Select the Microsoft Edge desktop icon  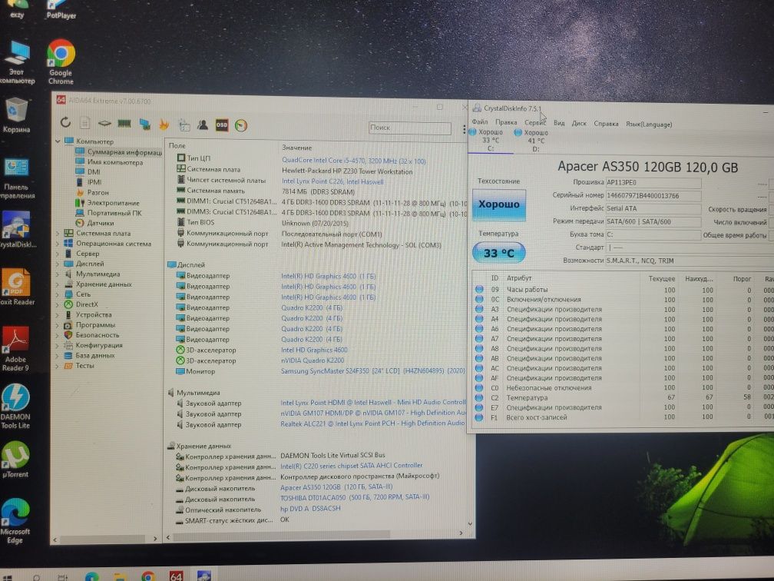click(x=15, y=521)
